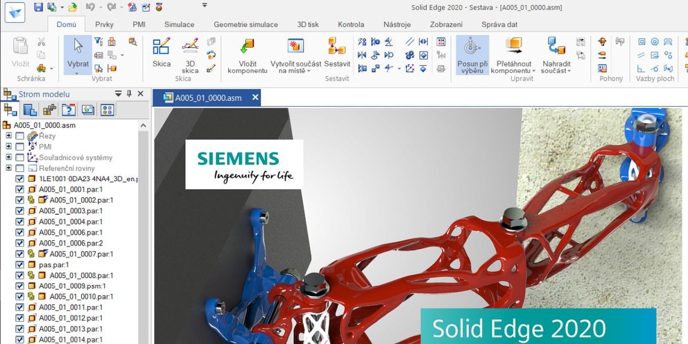Viewport: 688px width, 344px height.
Task: Click the gears relation icon in Sestavit
Action: click(409, 55)
